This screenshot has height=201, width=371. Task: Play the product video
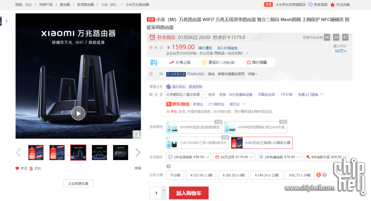[78, 114]
